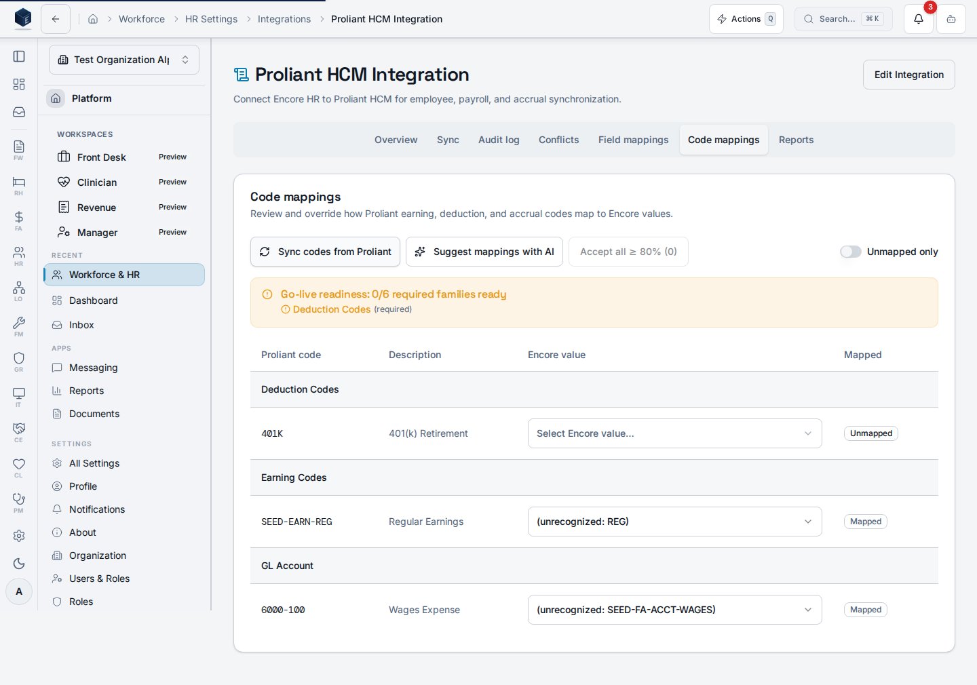
Task: Open the CL heart rail icon
Action: click(x=19, y=467)
